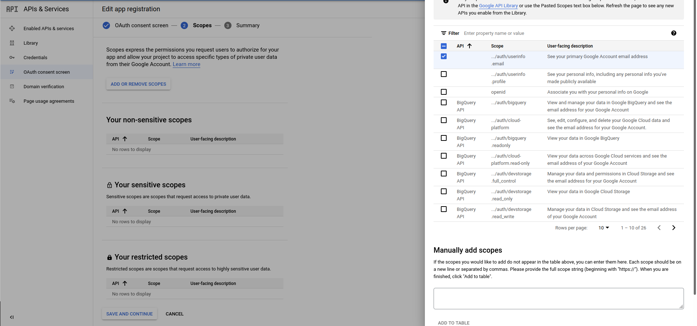Click '1 – 10 of 26' pagination text
Image resolution: width=697 pixels, height=326 pixels.
click(x=633, y=228)
